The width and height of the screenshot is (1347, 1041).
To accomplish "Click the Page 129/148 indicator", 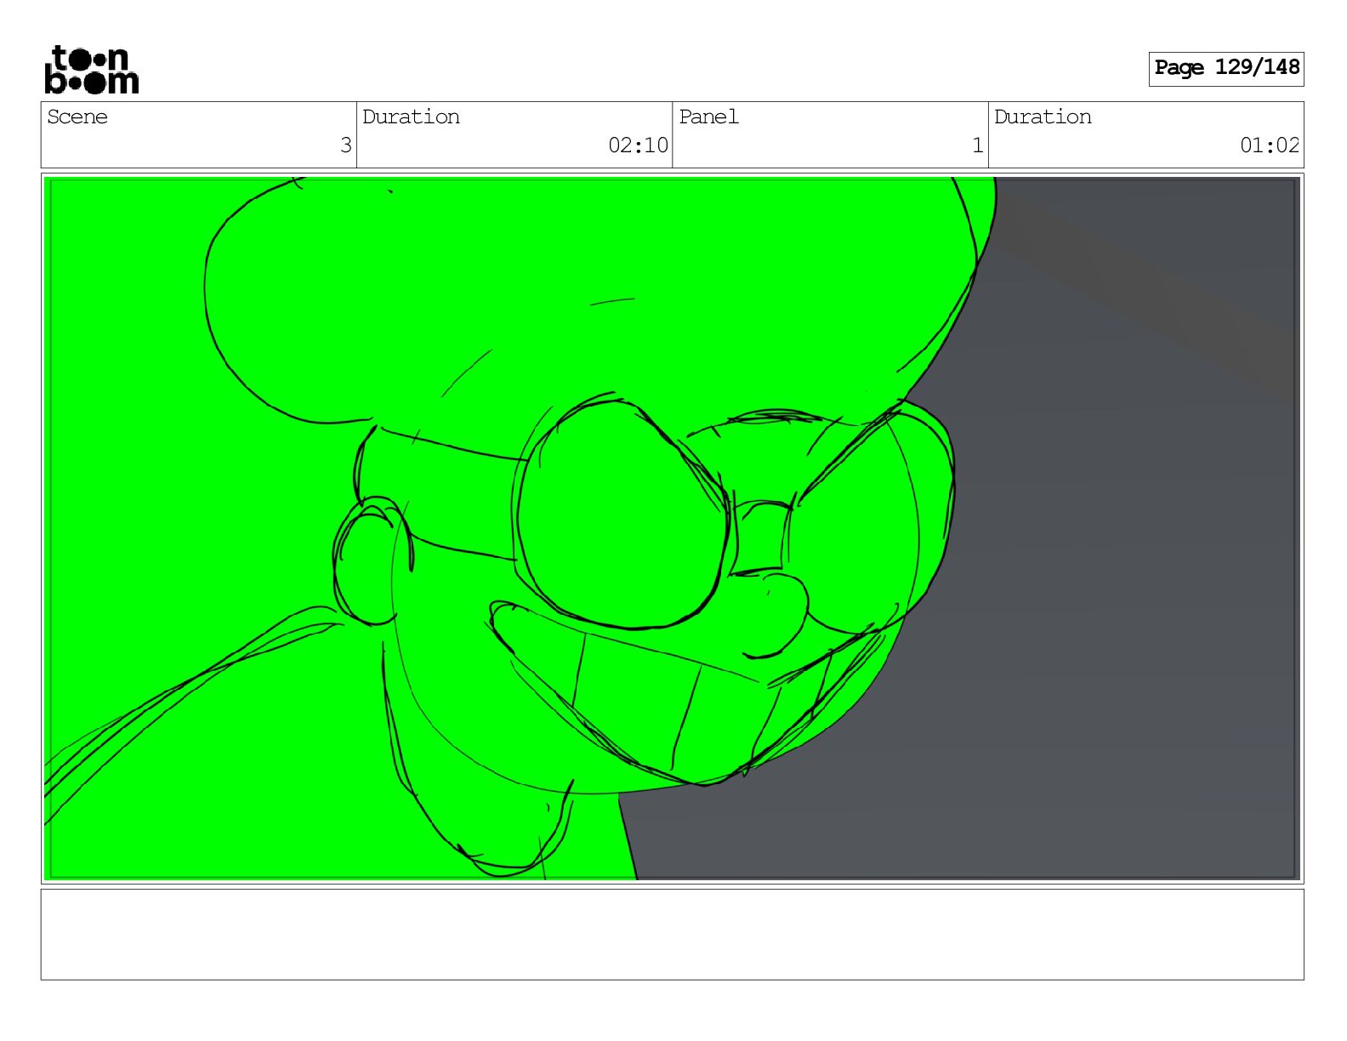I will (x=1225, y=68).
